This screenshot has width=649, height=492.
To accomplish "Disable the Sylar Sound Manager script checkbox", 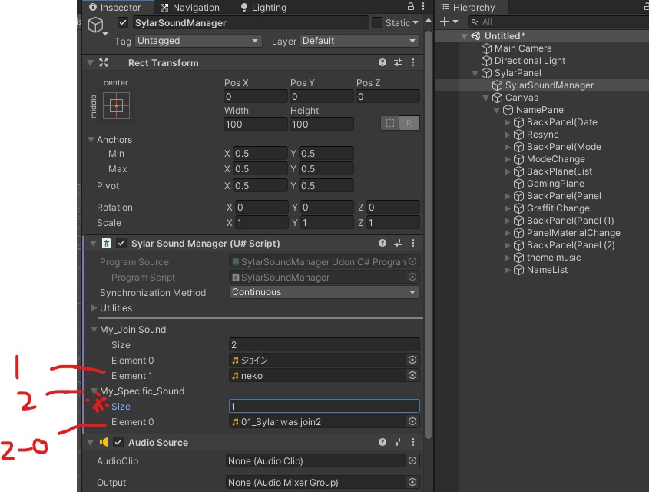I will (x=121, y=243).
